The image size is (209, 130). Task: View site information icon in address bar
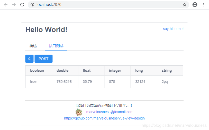[x=32, y=5]
